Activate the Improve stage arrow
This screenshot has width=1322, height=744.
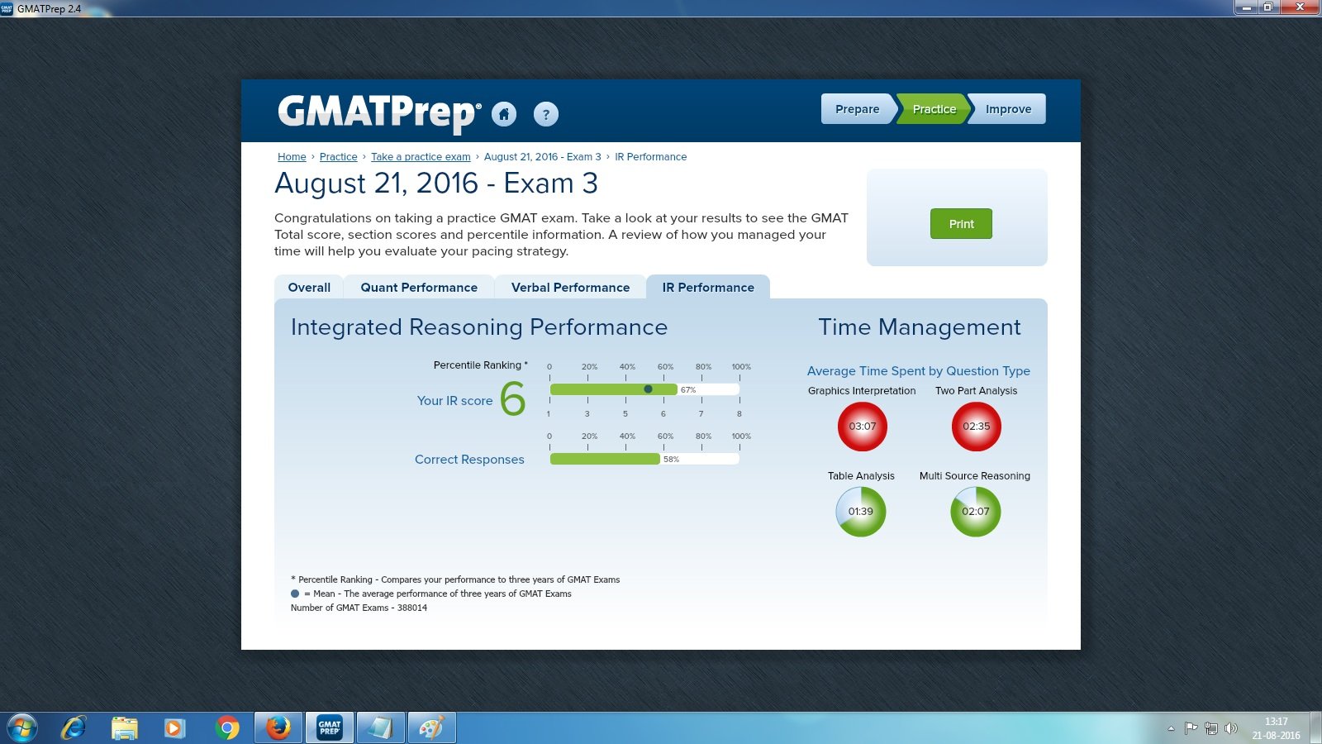1007,108
